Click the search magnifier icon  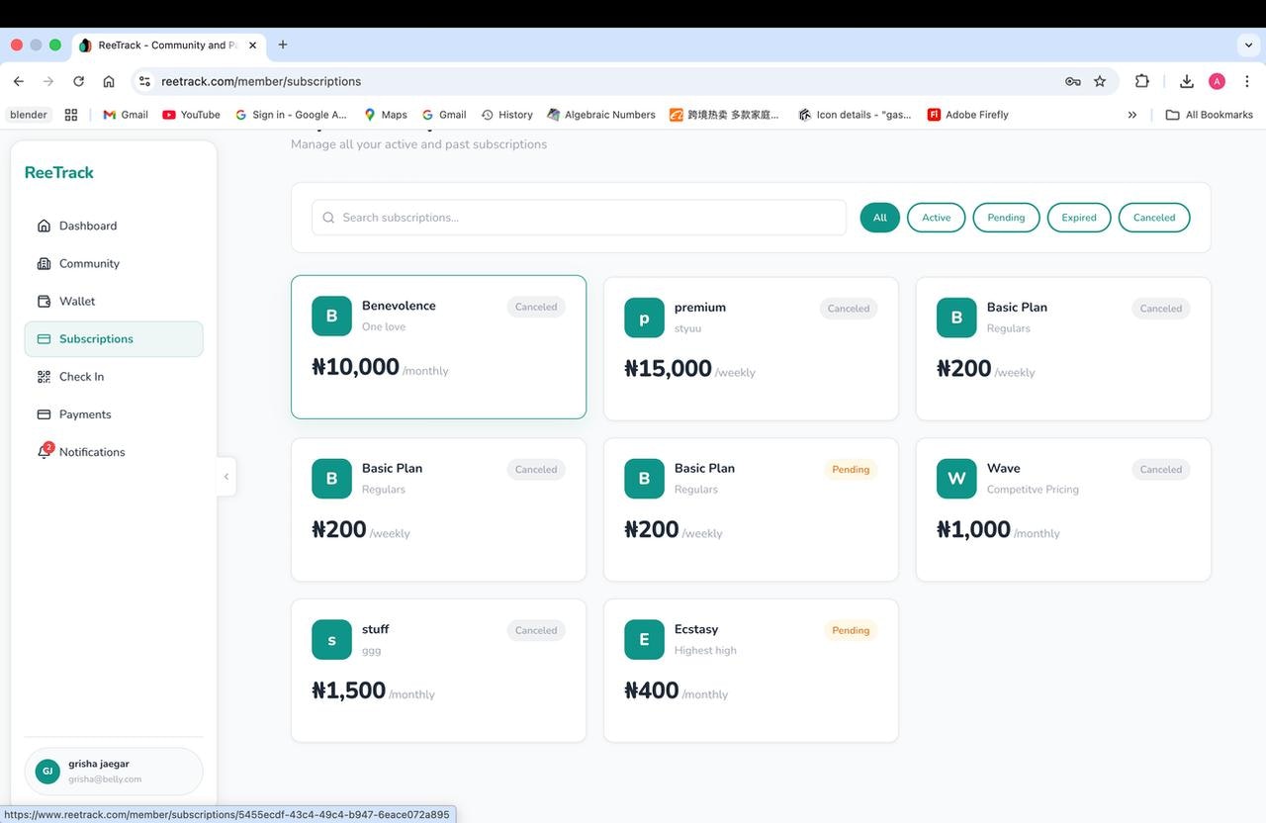(x=328, y=217)
